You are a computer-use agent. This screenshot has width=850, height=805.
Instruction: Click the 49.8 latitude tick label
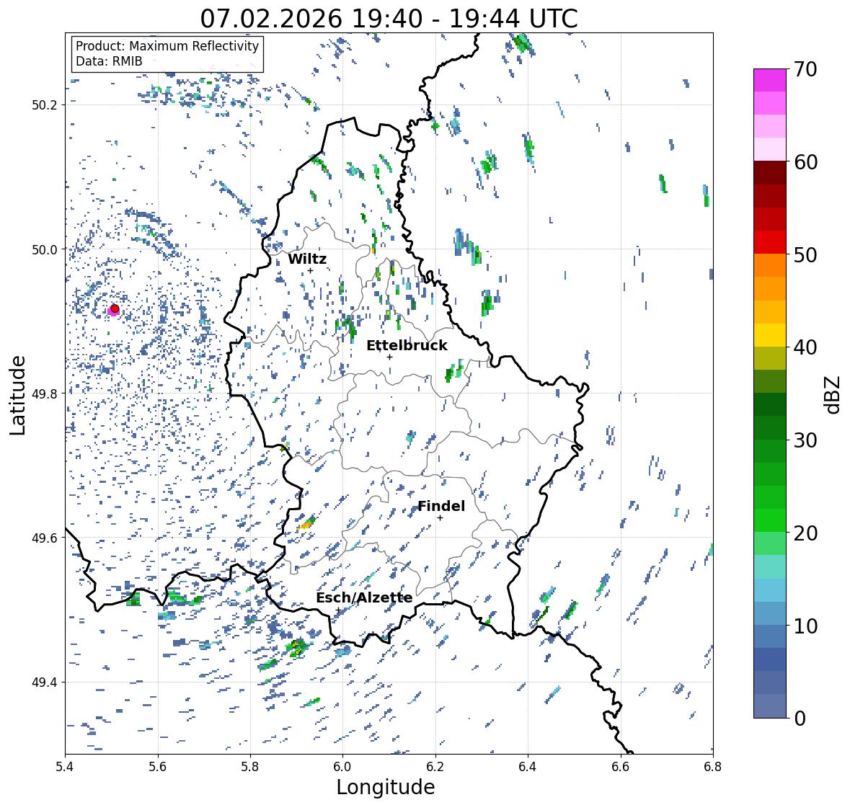[x=45, y=393]
